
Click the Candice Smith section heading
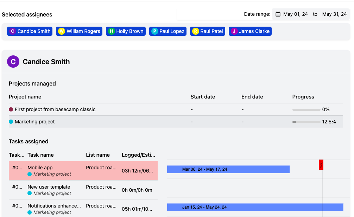46,62
